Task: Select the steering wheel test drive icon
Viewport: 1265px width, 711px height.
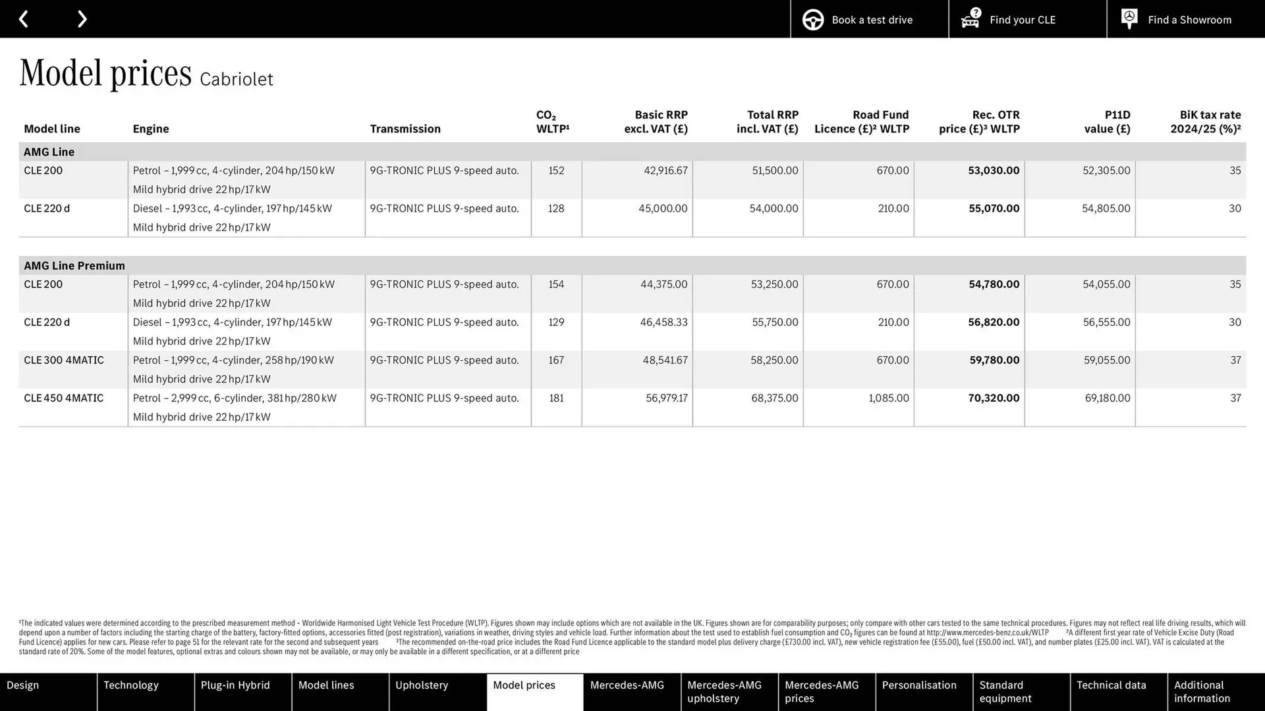Action: (x=812, y=19)
